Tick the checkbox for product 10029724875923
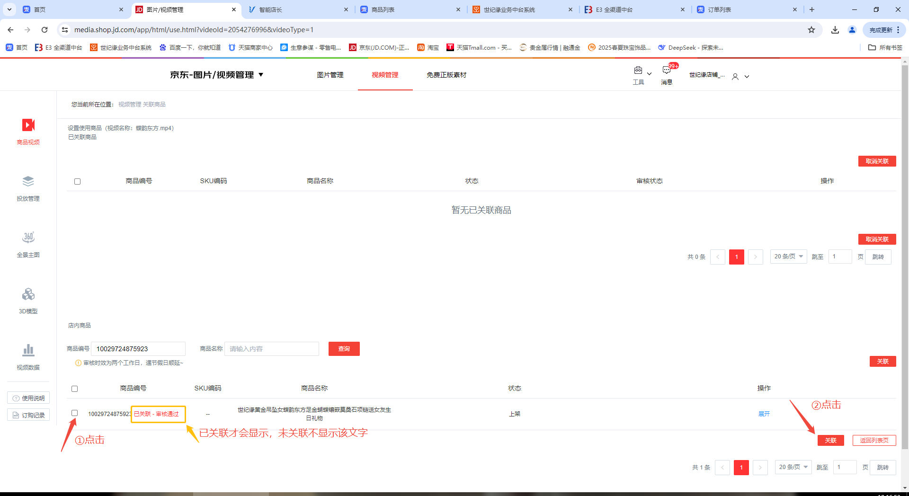 tap(74, 413)
